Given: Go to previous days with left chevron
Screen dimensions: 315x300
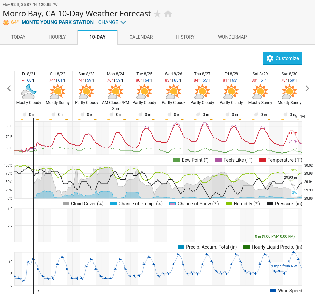Looking at the screenshot, I should 9,88.
